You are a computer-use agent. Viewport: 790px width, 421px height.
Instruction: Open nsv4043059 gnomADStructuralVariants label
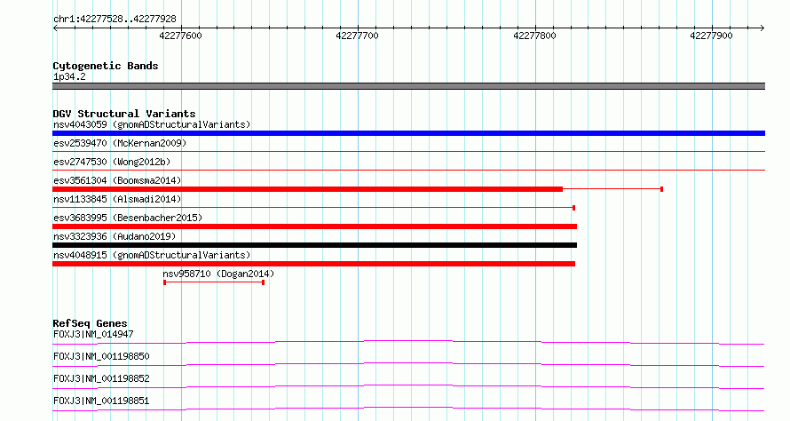[x=152, y=124]
